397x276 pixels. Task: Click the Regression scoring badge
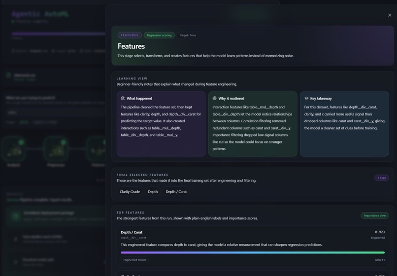159,35
